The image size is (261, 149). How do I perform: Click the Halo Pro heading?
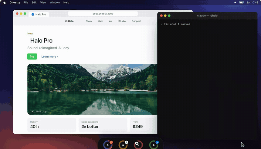click(41, 40)
